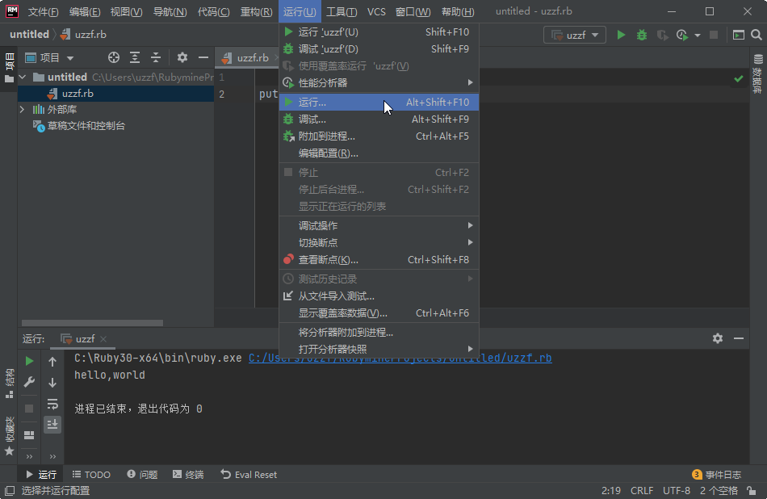
Task: Open the 重构(R) menu
Action: click(256, 11)
